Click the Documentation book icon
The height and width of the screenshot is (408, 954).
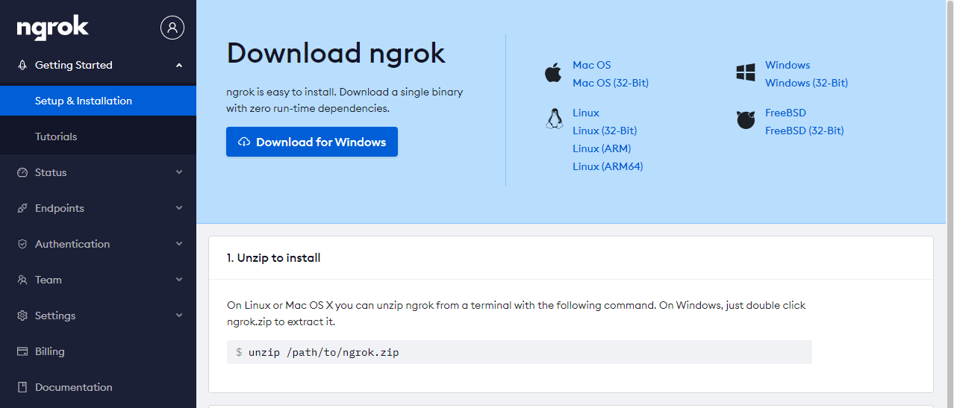tap(22, 387)
